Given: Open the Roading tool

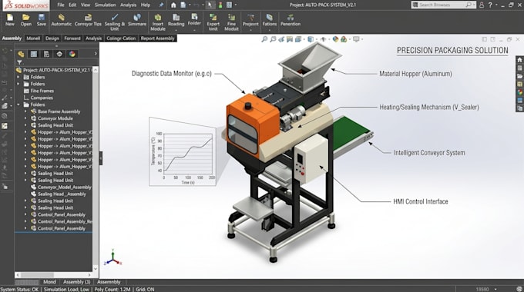Looking at the screenshot, I should tap(176, 20).
